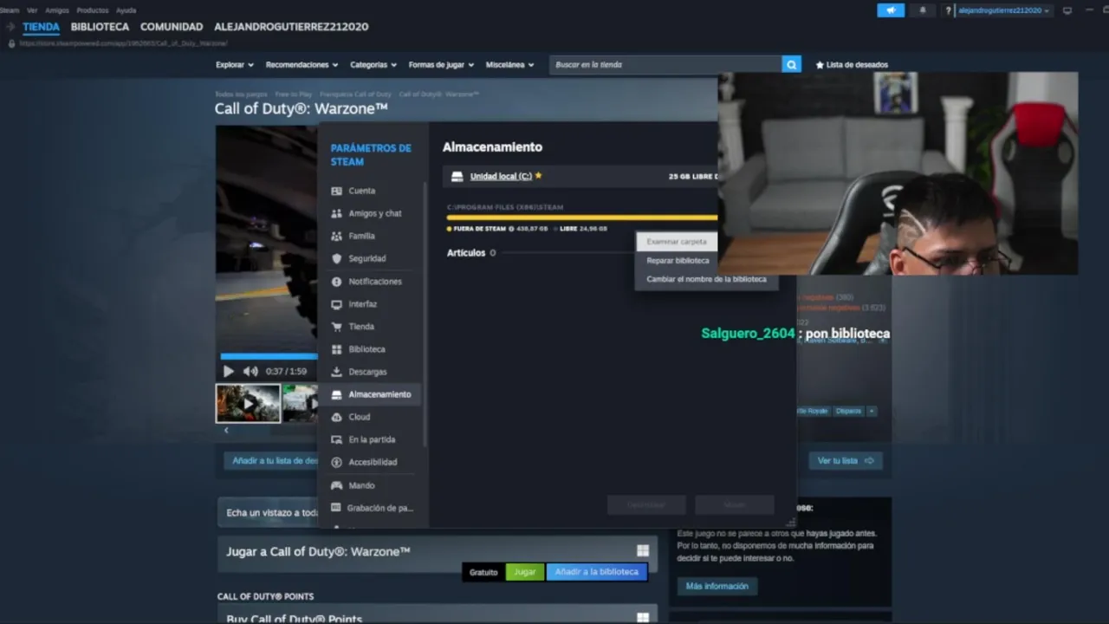
Task: Click the green Jugar button
Action: pyautogui.click(x=525, y=572)
